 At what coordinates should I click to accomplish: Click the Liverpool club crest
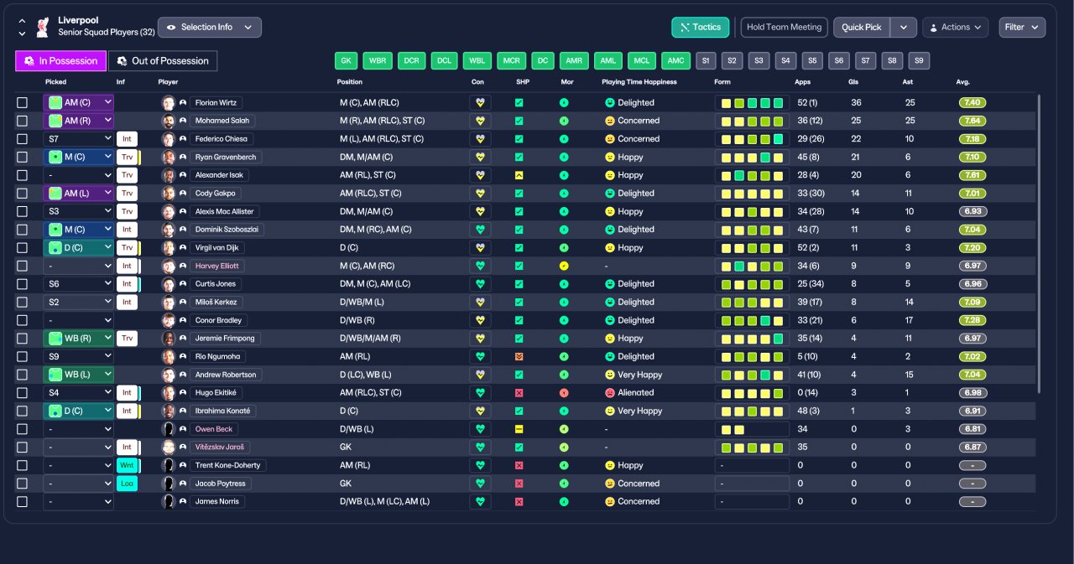pos(43,27)
